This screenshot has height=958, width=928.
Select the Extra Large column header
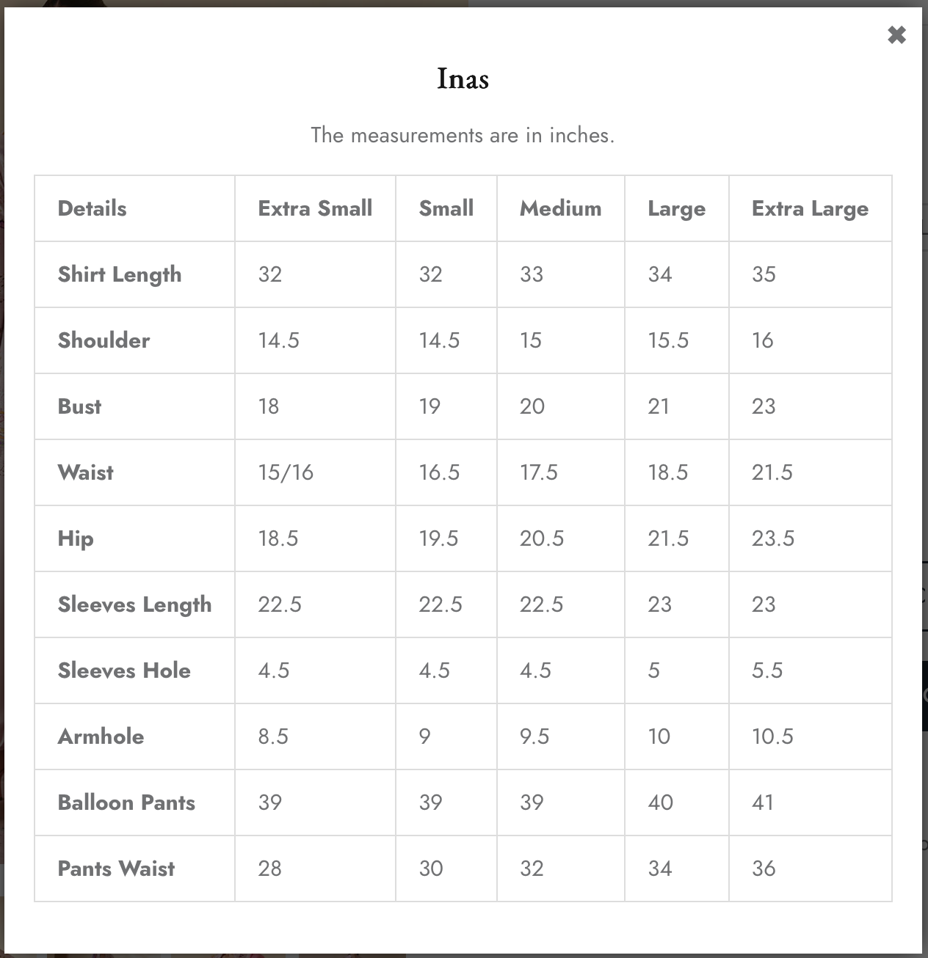pyautogui.click(x=810, y=209)
